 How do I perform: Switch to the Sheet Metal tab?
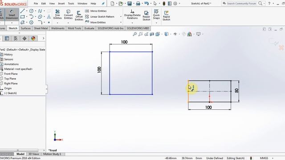pyautogui.click(x=41, y=28)
